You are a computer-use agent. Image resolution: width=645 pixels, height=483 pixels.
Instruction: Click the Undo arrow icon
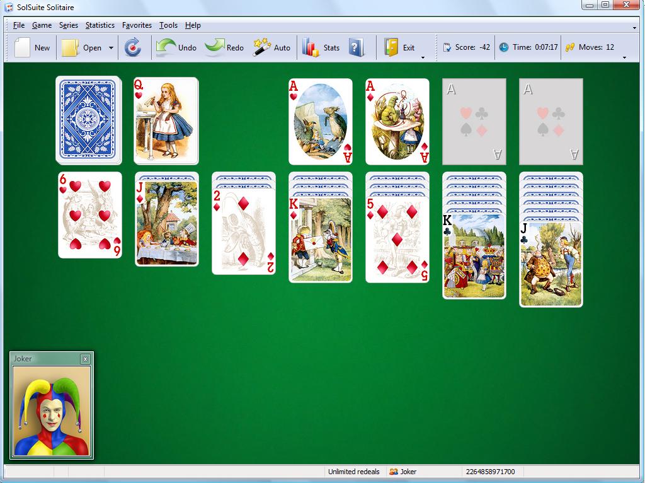pos(166,47)
